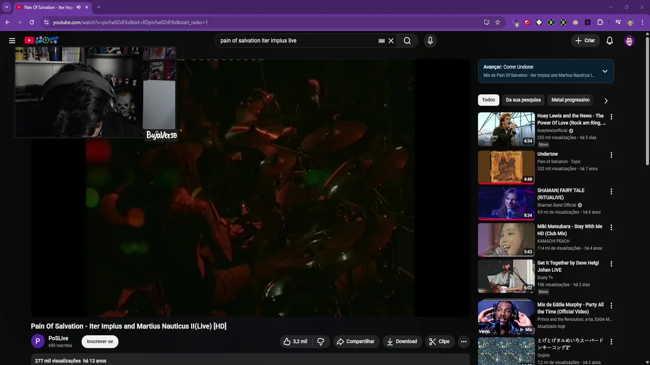Viewport: 650px width, 365px height.
Task: Open Get It Together by Dave Helgi title
Action: coord(568,266)
